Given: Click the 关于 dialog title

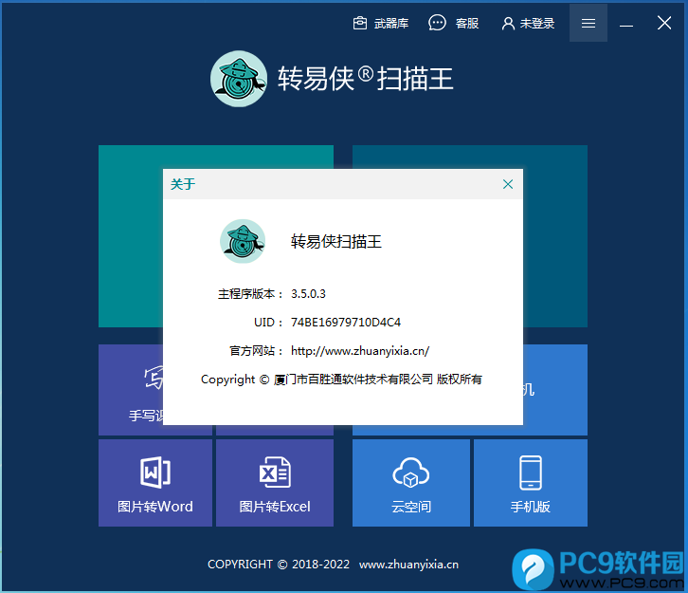Looking at the screenshot, I should [183, 184].
